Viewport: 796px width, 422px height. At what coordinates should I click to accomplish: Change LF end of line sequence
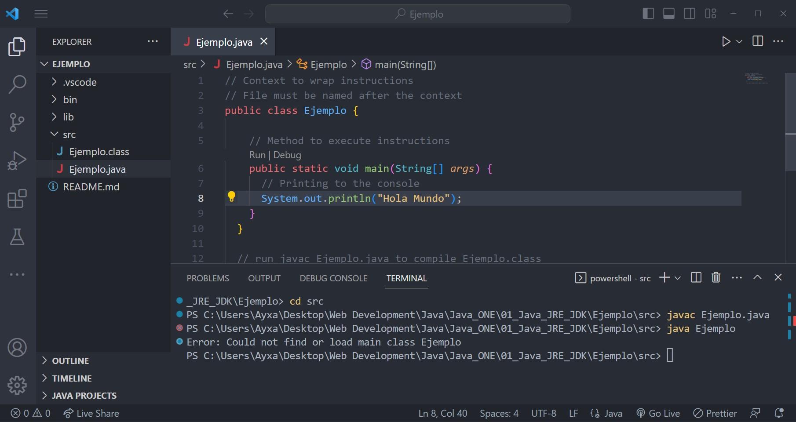click(x=573, y=413)
